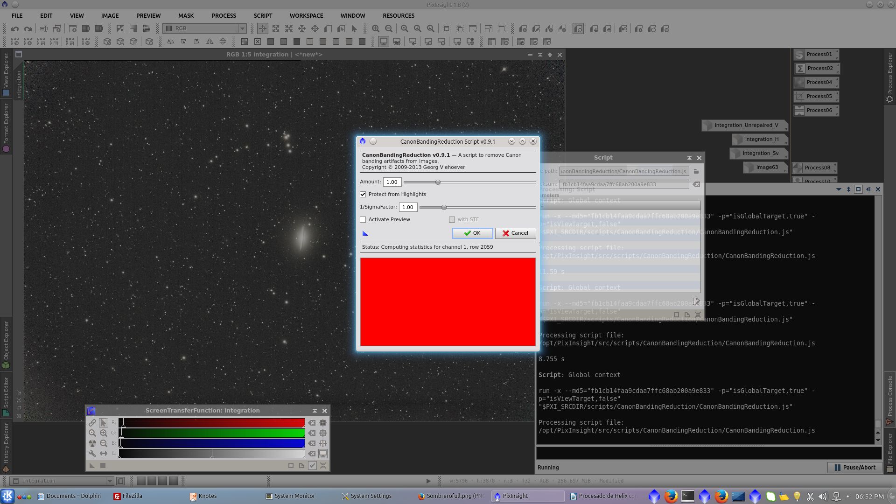Click the Undo arrow in the toolbar
This screenshot has width=896, height=504.
15,29
